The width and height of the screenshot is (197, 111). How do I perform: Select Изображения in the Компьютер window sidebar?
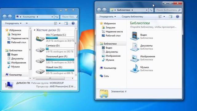click(x=17, y=63)
